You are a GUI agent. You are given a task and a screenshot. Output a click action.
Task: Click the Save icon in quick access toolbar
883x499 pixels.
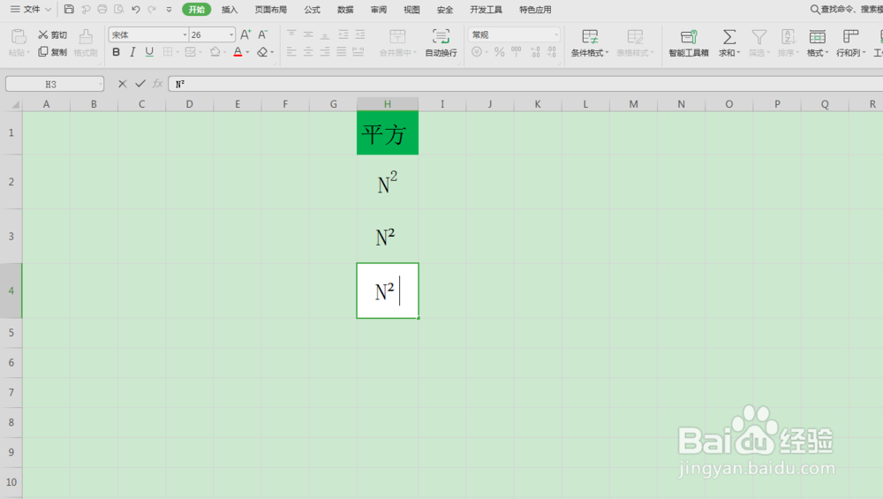(x=69, y=9)
